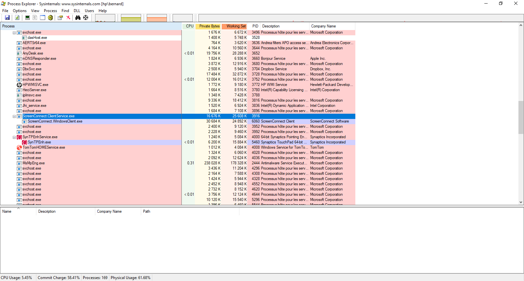Click the yellow commit history mini graph
This screenshot has width=524, height=281.
(x=131, y=18)
